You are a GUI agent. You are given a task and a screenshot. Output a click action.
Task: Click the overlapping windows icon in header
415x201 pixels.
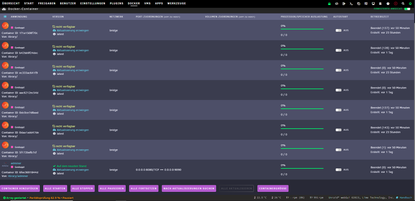pos(359,4)
